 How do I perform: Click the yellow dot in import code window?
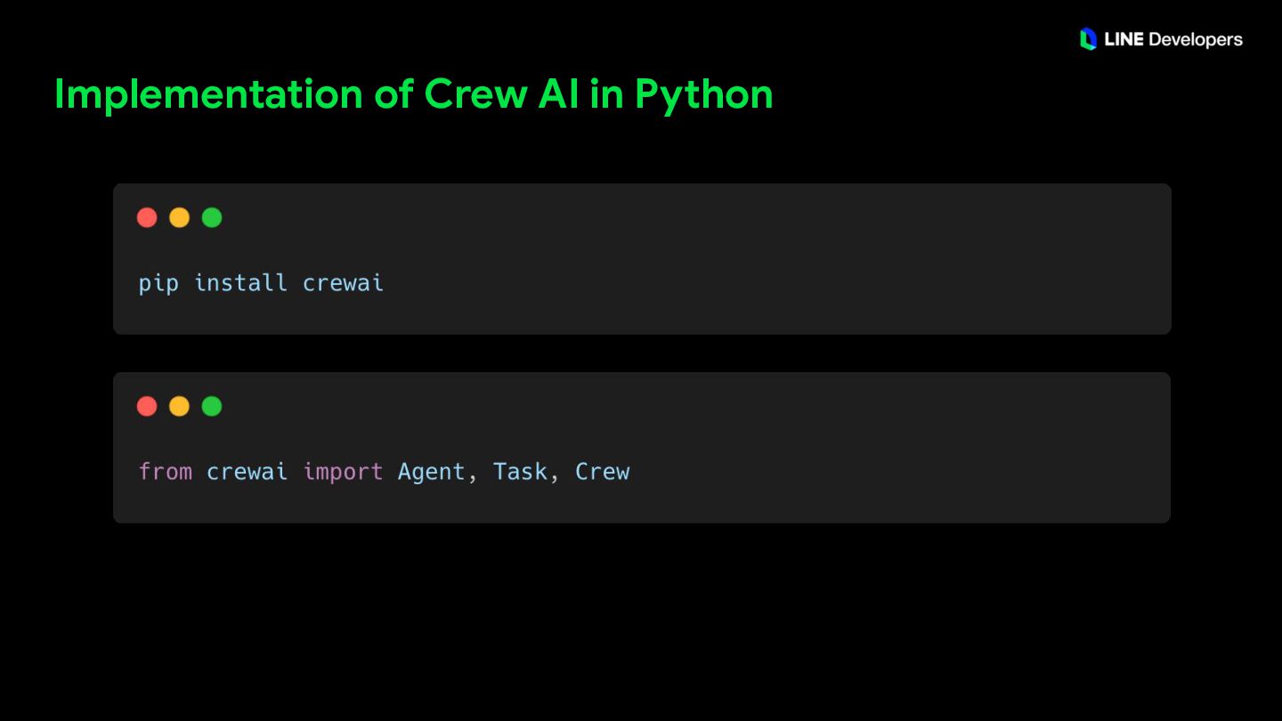[x=179, y=406]
